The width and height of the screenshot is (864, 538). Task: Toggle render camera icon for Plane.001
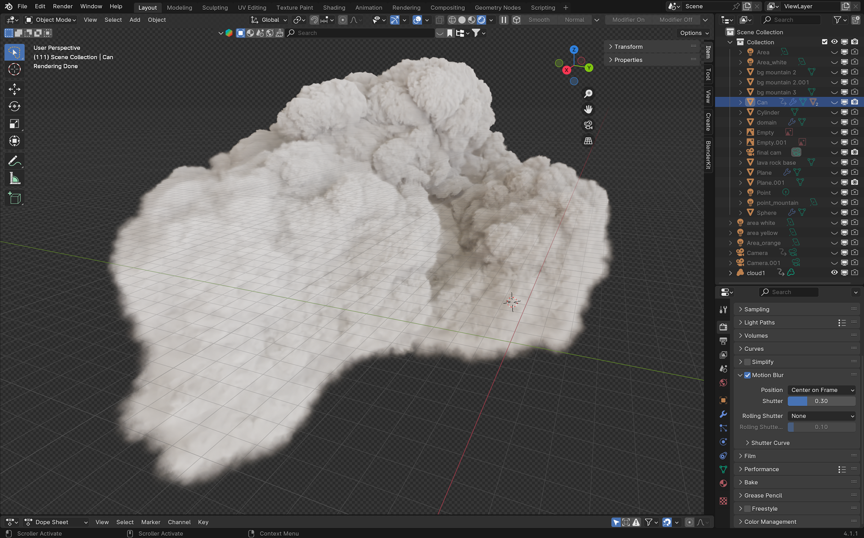tap(855, 182)
